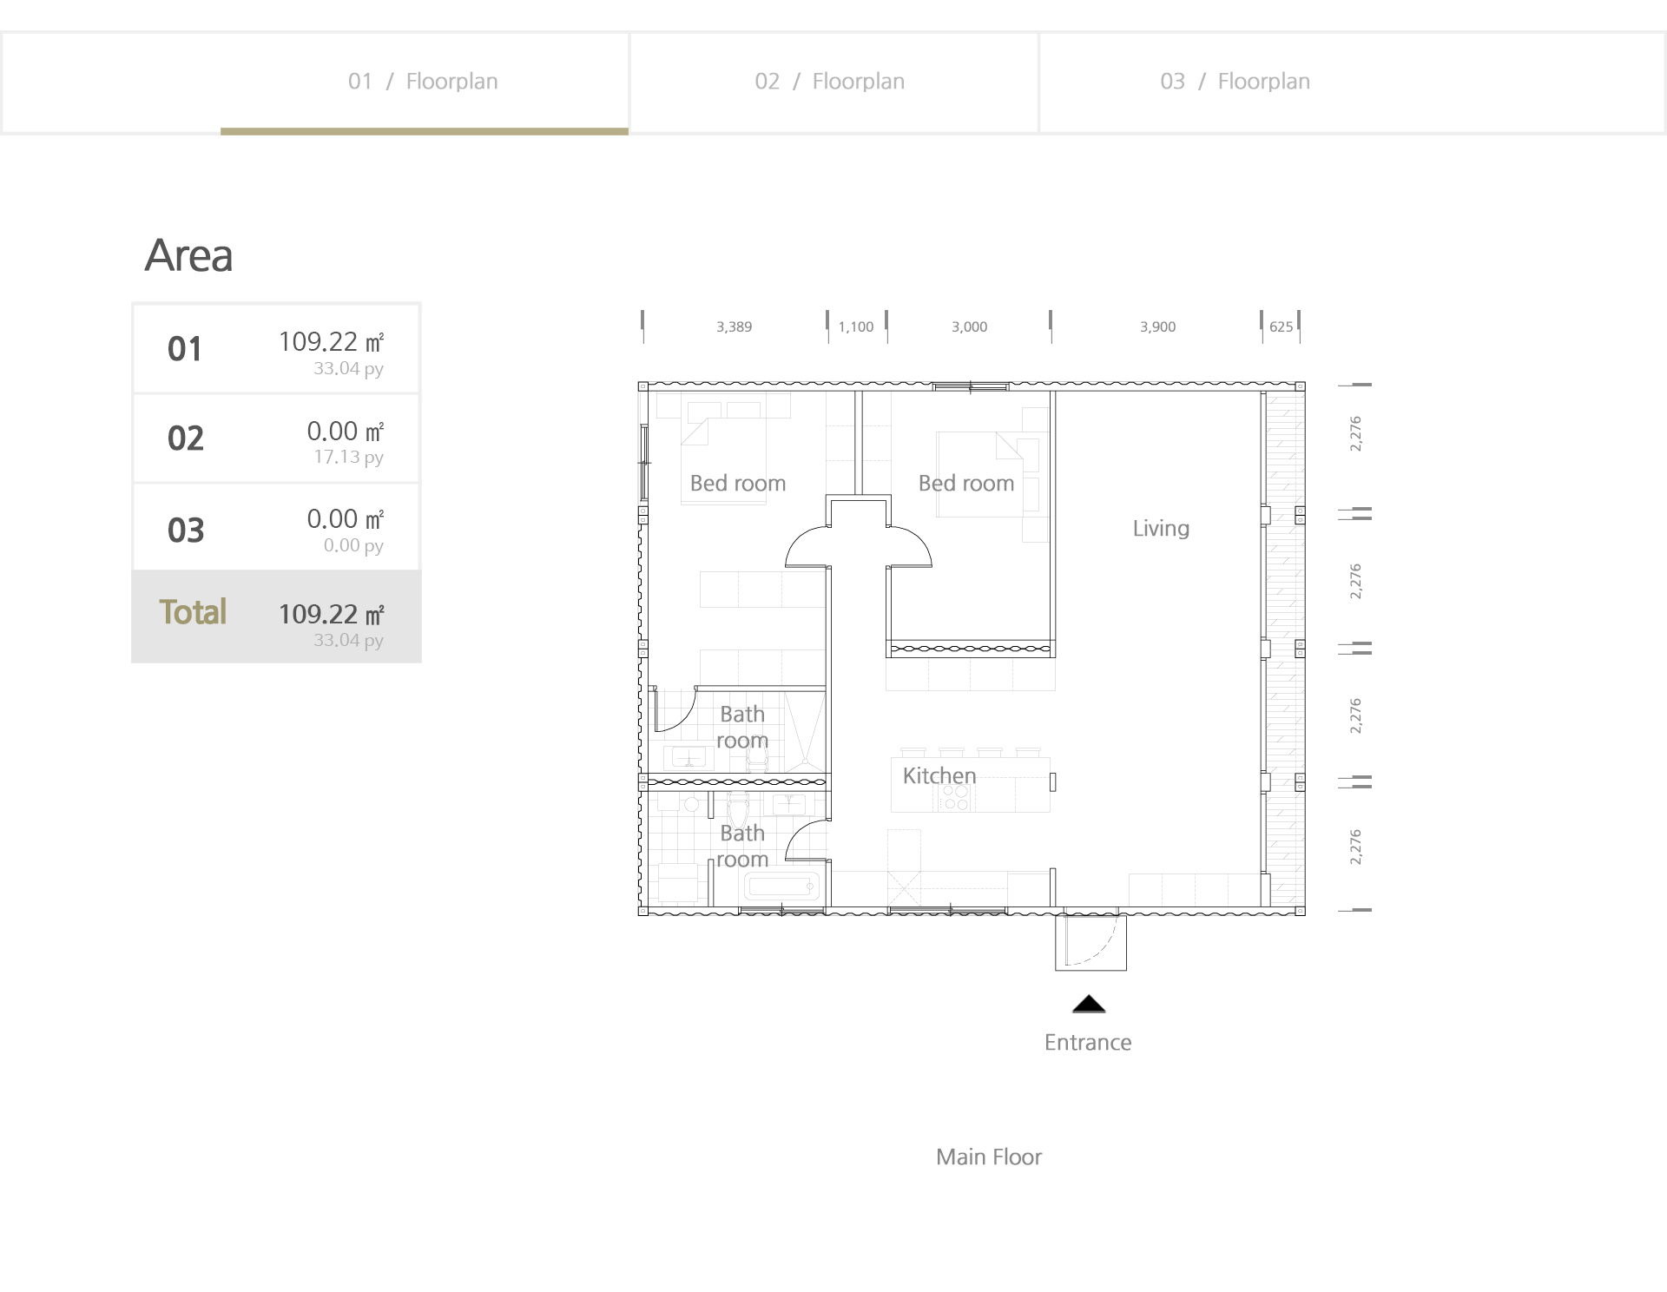Click the lower Bath room label

742,847
